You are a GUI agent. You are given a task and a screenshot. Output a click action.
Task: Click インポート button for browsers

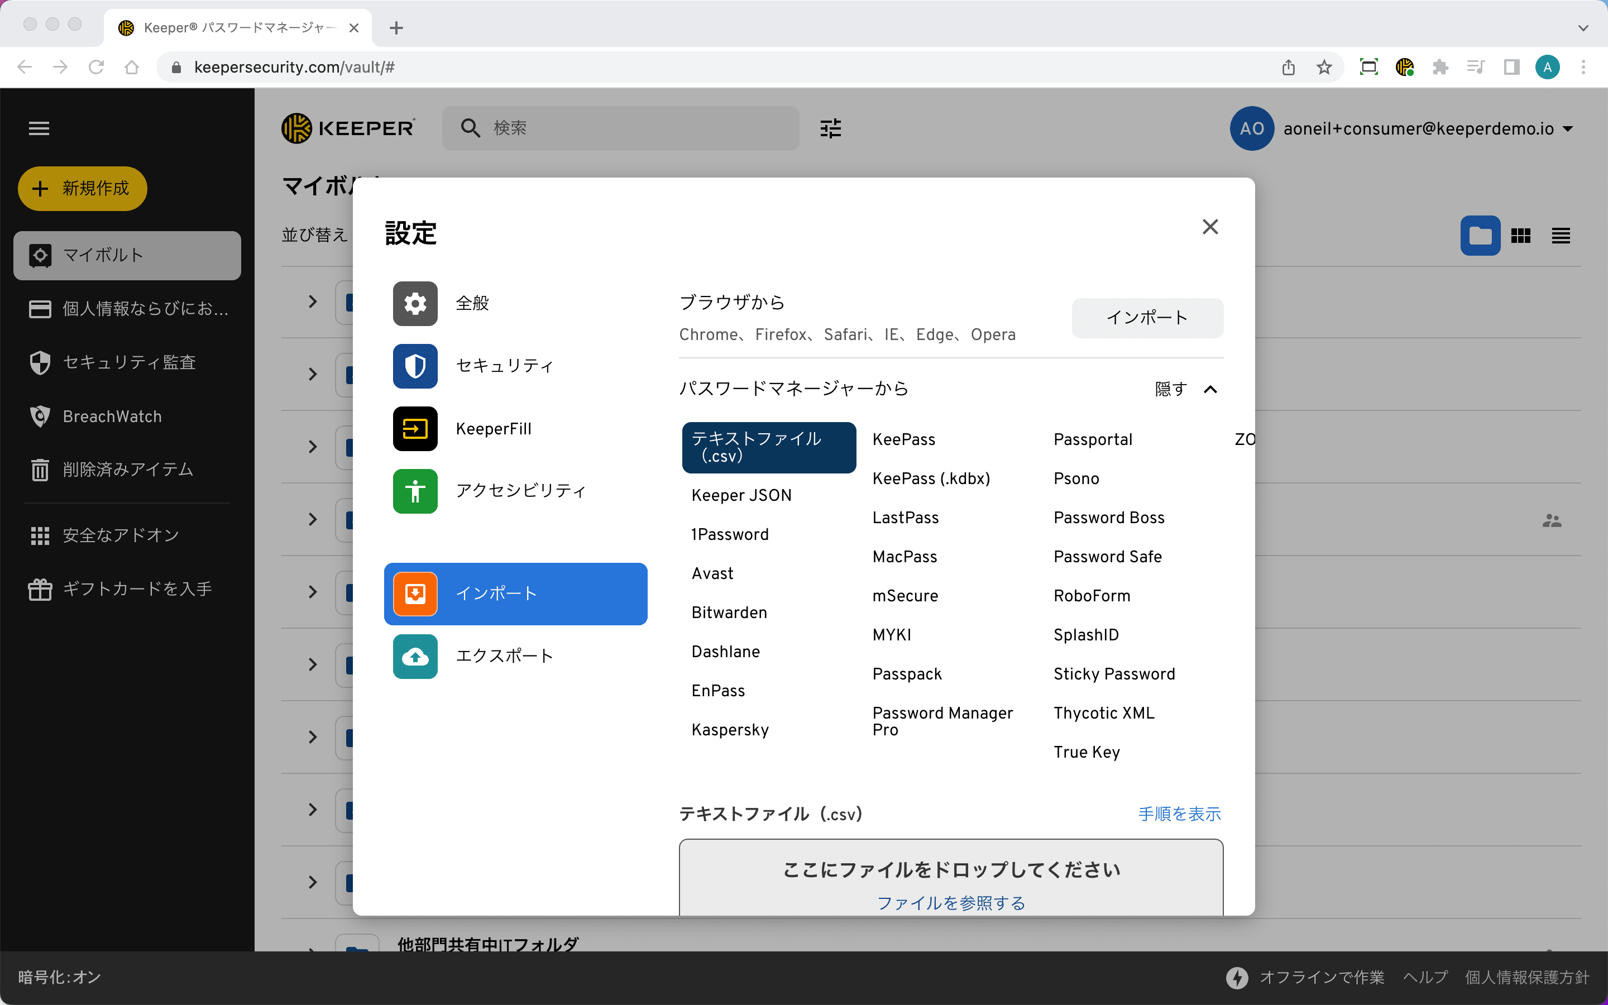[x=1147, y=318]
